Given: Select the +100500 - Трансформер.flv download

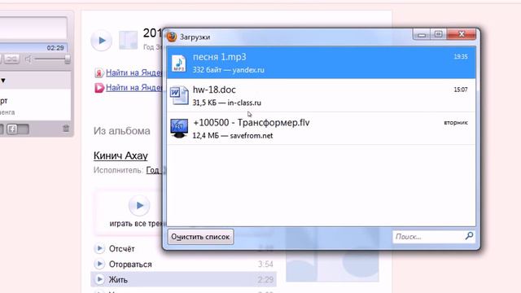Looking at the screenshot, I should [x=322, y=129].
